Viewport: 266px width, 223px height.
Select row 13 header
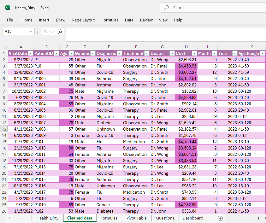click(x=4, y=129)
